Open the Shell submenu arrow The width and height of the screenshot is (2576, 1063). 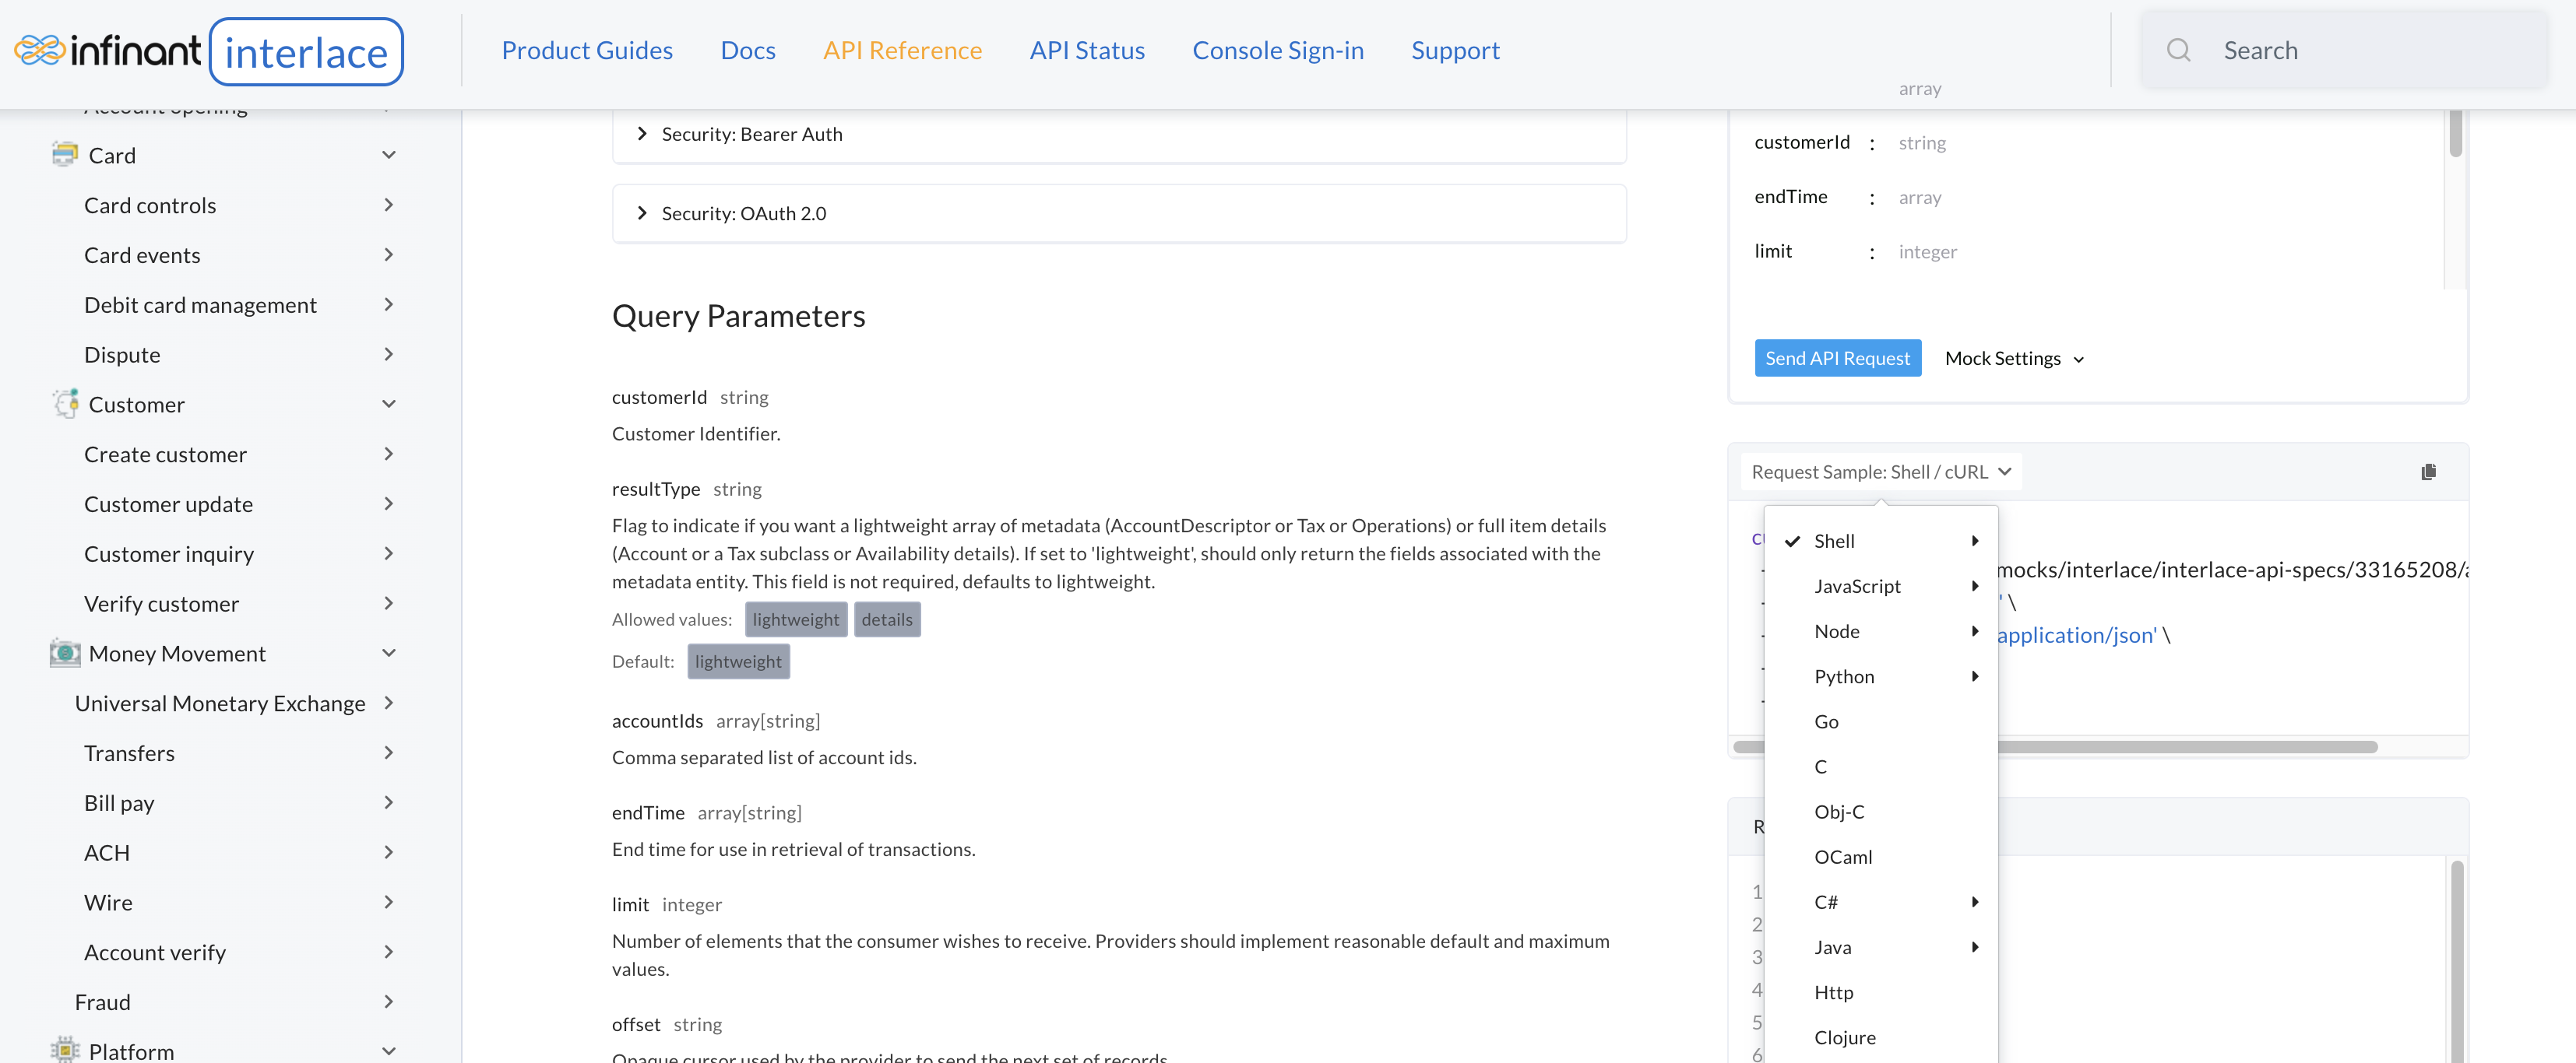point(1975,541)
